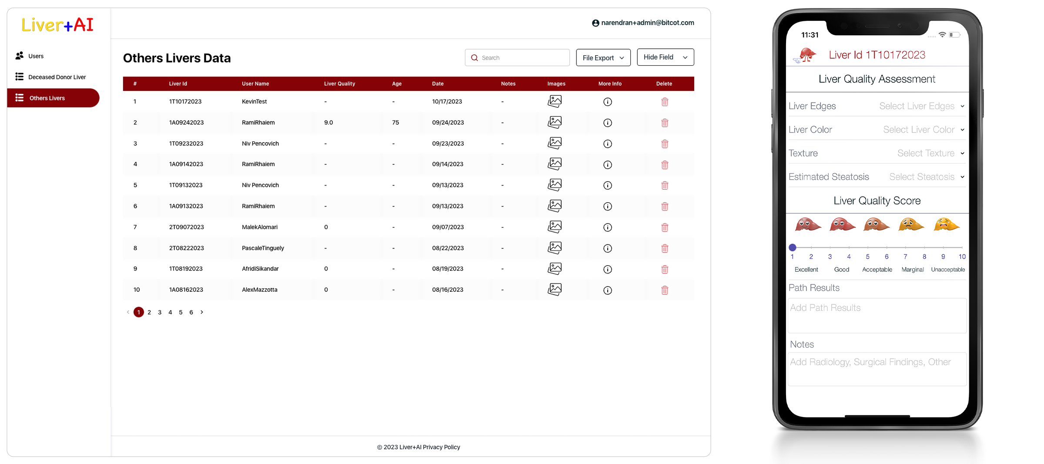Viewport: 1044px width, 464px height.
Task: Switch to the Others Livers section
Action: click(x=47, y=98)
